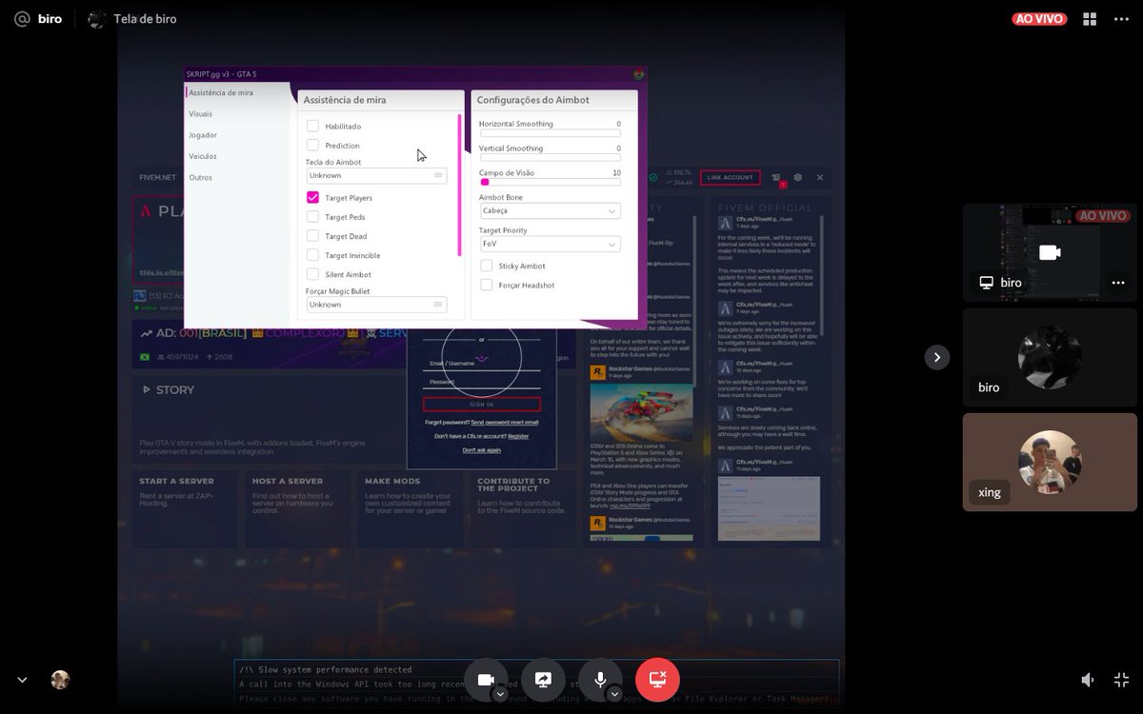Click the FIVEM.NET label in FiveM window

tap(157, 177)
